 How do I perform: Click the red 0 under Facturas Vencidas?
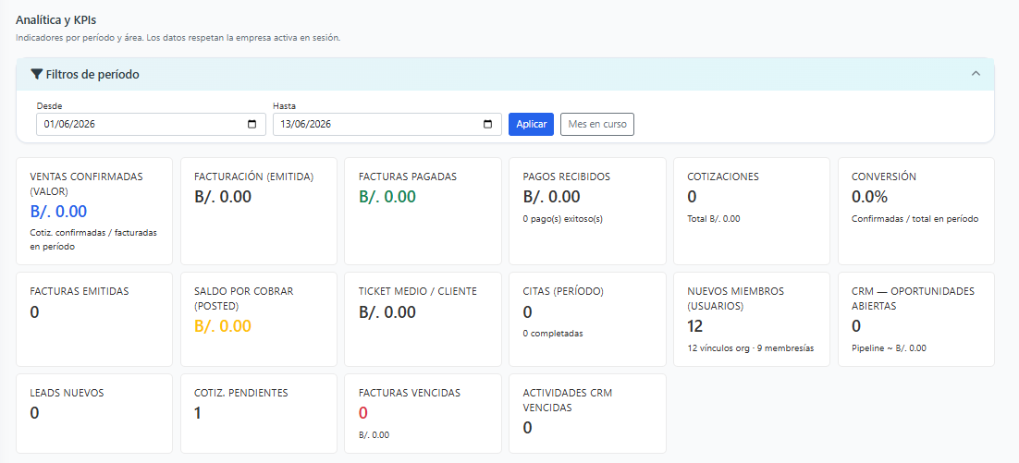coord(363,413)
